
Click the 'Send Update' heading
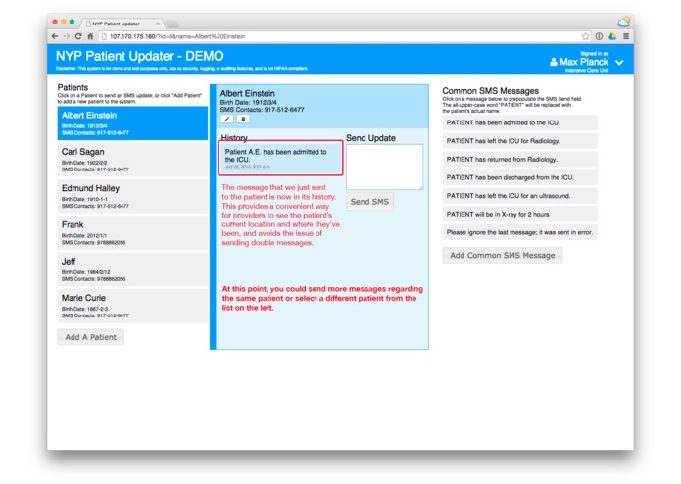(370, 138)
